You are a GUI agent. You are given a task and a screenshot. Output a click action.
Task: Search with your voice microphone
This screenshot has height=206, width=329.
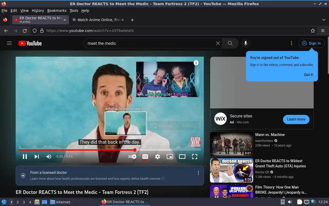tap(246, 43)
